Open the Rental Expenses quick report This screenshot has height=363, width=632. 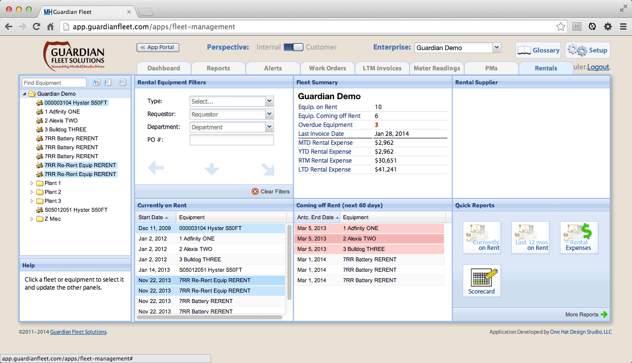[x=579, y=238]
